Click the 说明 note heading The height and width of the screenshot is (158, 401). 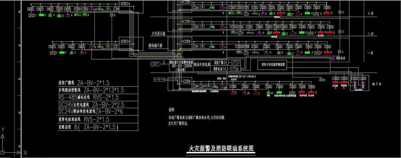(x=171, y=110)
